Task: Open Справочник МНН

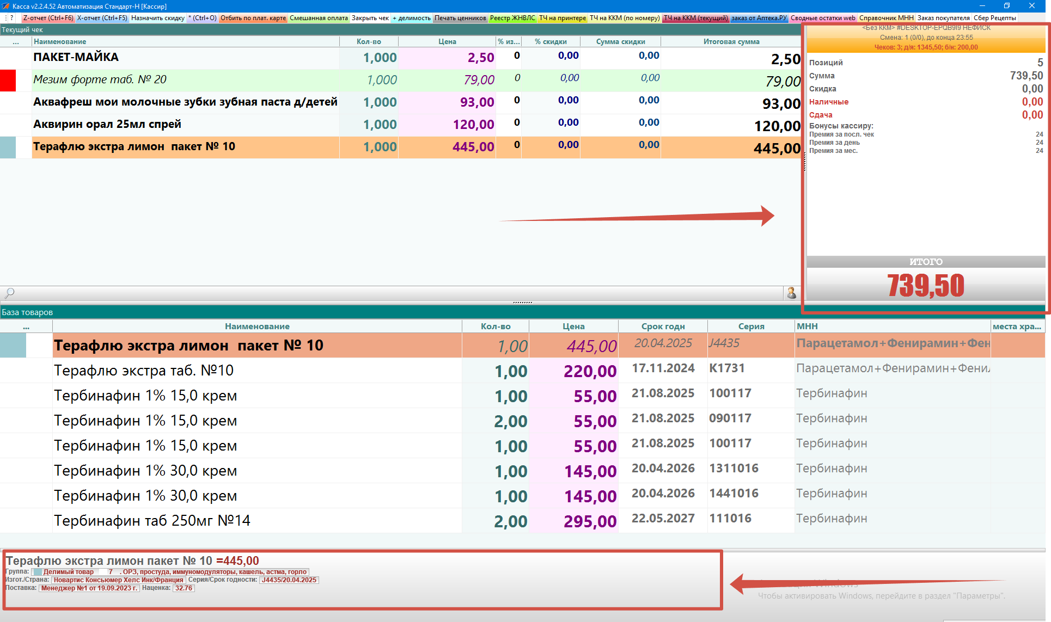Action: [x=886, y=18]
